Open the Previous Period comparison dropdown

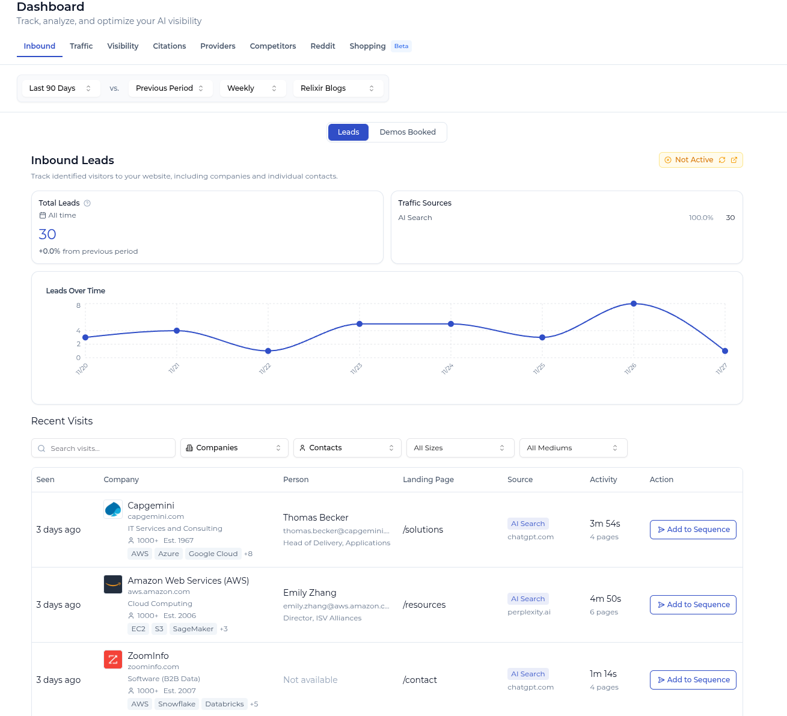[170, 88]
